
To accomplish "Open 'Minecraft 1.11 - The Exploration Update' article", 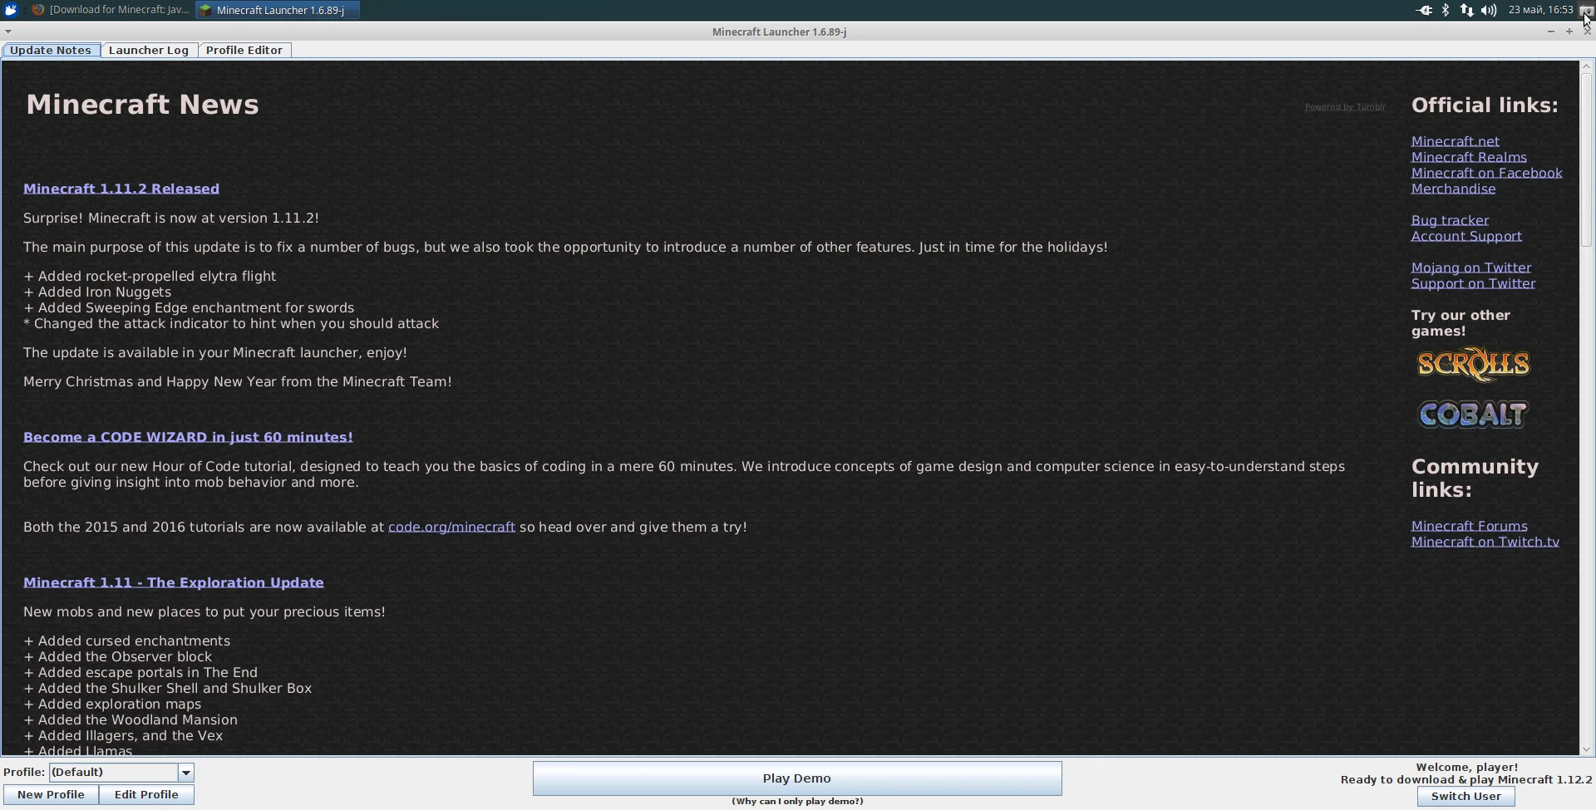I will click(174, 582).
